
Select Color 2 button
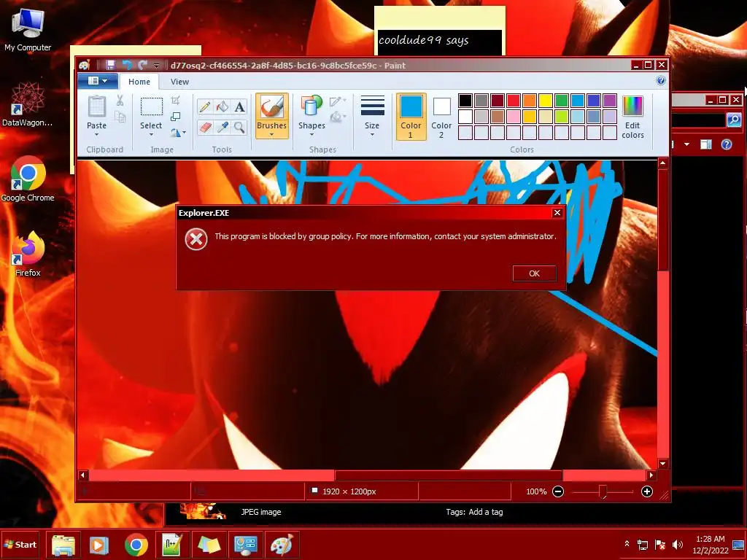(441, 116)
